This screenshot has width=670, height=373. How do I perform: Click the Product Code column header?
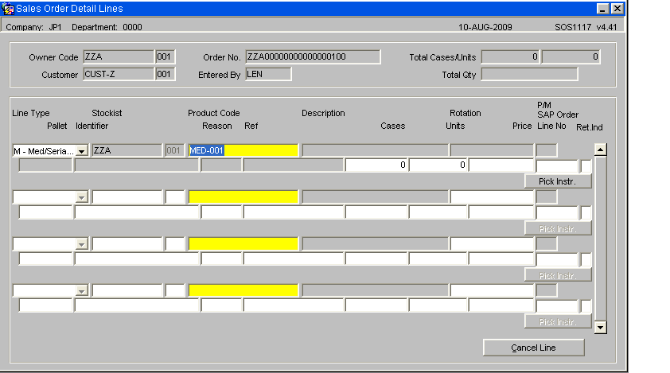point(213,113)
